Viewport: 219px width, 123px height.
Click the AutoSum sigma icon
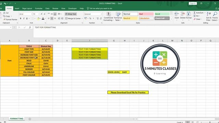tap(195, 13)
